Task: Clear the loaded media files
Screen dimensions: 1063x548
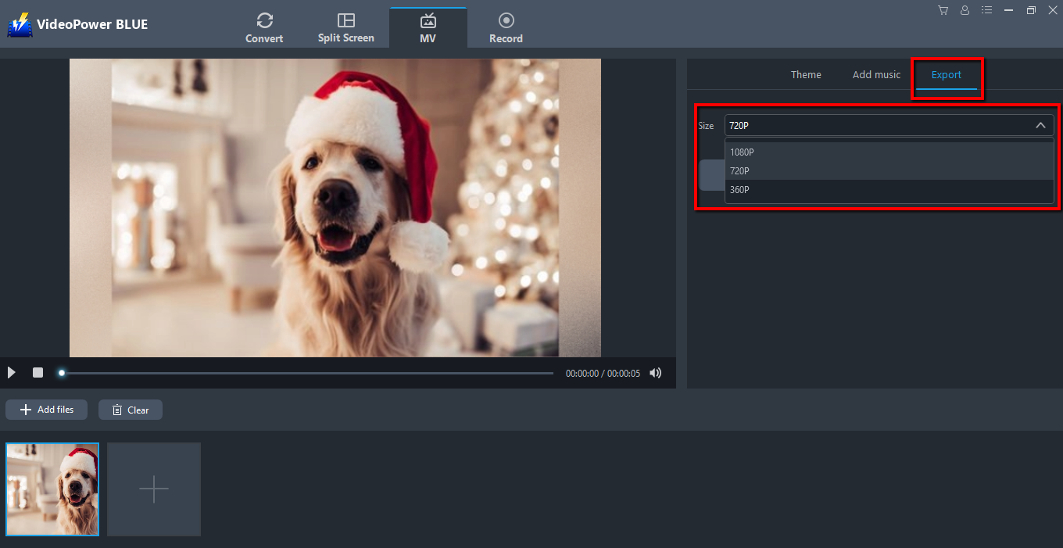Action: pos(130,409)
